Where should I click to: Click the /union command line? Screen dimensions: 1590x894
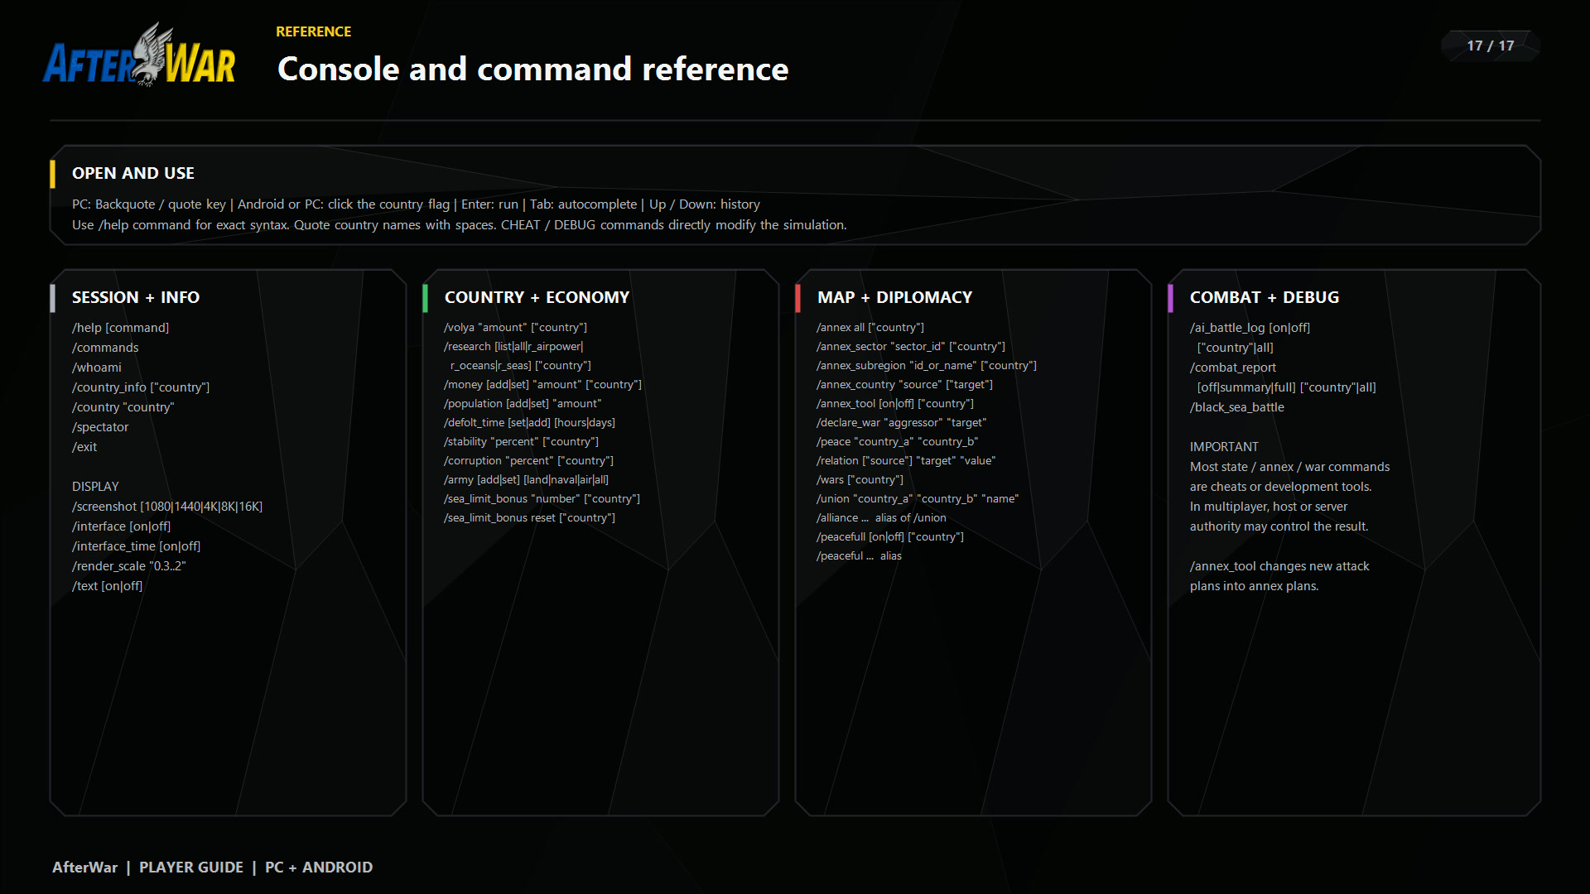918,499
